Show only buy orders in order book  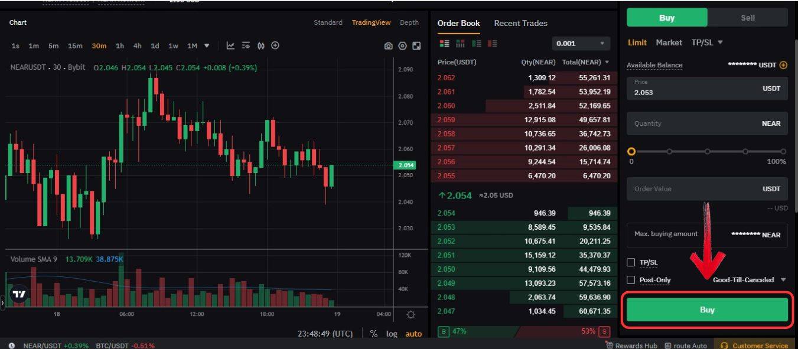click(x=477, y=44)
